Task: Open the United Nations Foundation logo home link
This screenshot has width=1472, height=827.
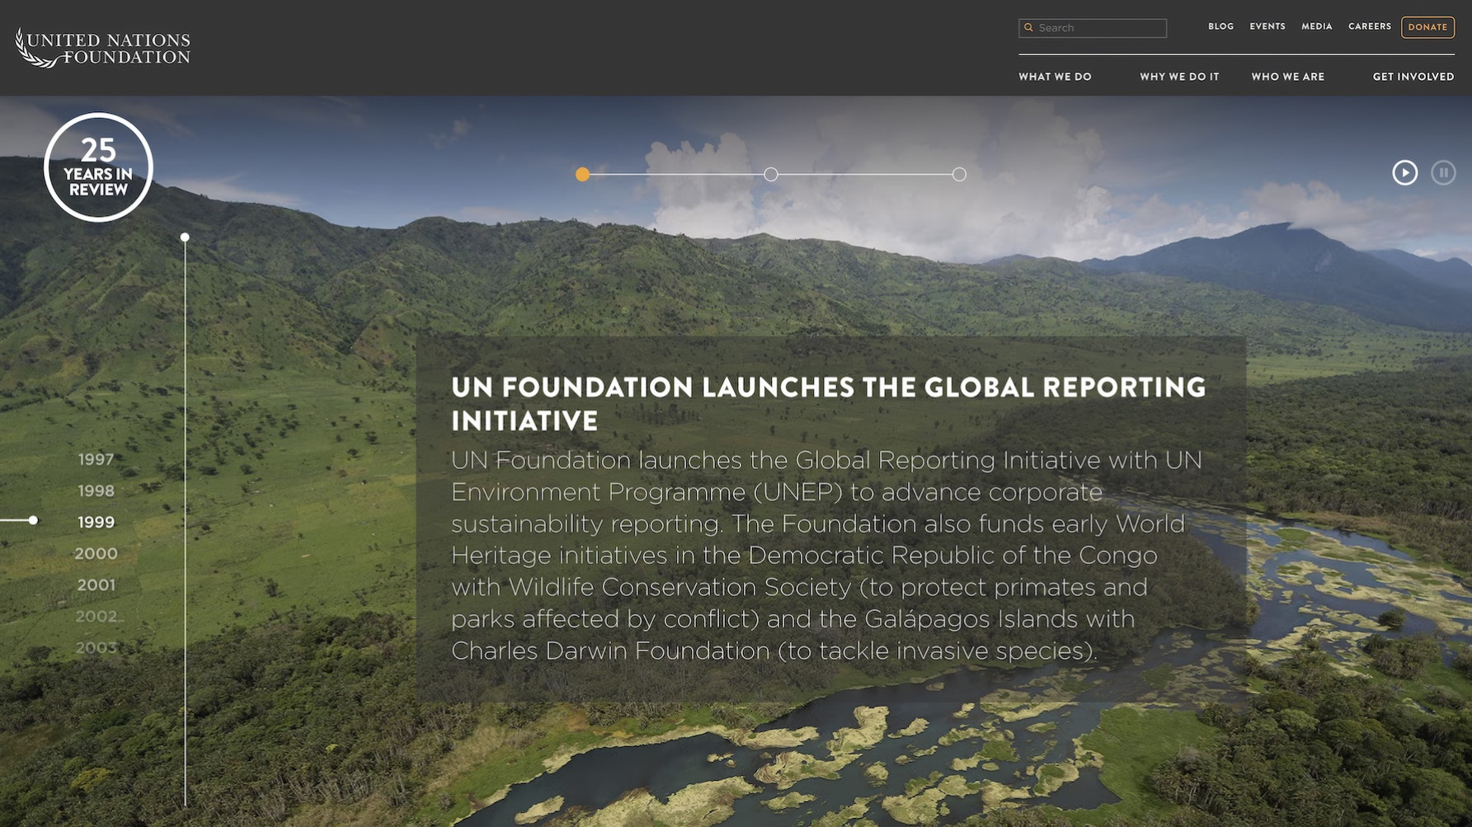Action: coord(103,48)
